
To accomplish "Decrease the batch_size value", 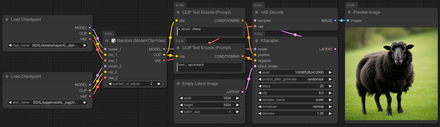I will pos(181,112).
